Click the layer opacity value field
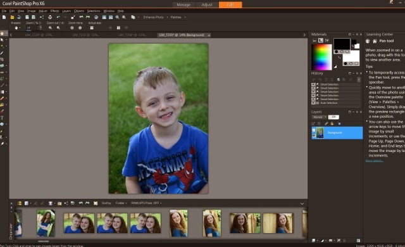The height and width of the screenshot is (247, 405). [333, 117]
